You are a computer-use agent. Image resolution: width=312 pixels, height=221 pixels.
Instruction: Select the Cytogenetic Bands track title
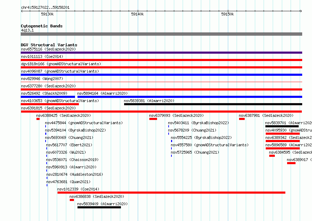42,26
